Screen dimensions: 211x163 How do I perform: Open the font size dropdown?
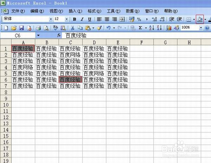[x=66, y=19]
